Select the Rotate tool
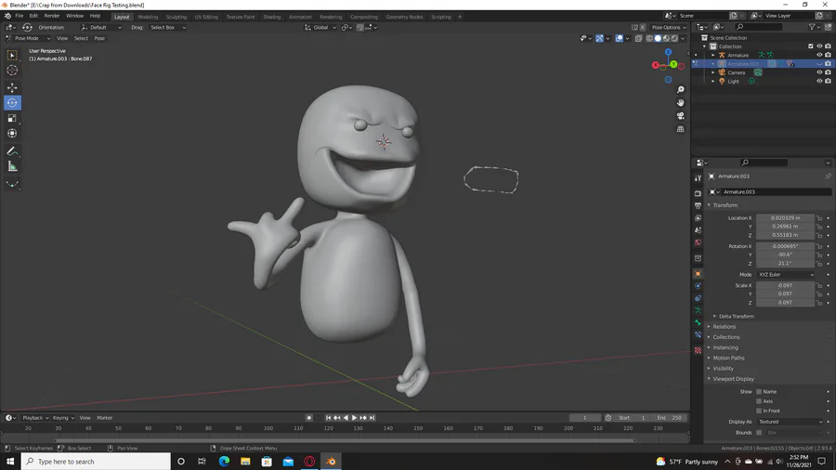The width and height of the screenshot is (836, 470). click(12, 103)
